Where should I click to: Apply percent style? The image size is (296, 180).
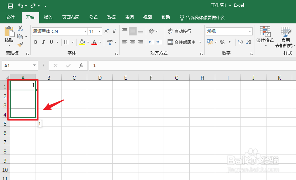click(222, 42)
